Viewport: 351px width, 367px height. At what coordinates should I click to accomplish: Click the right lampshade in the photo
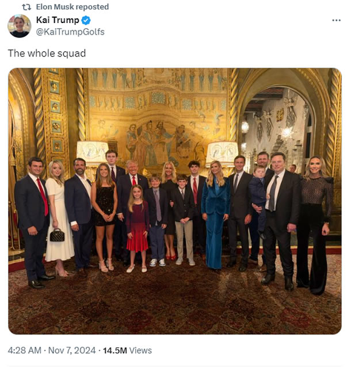point(222,152)
